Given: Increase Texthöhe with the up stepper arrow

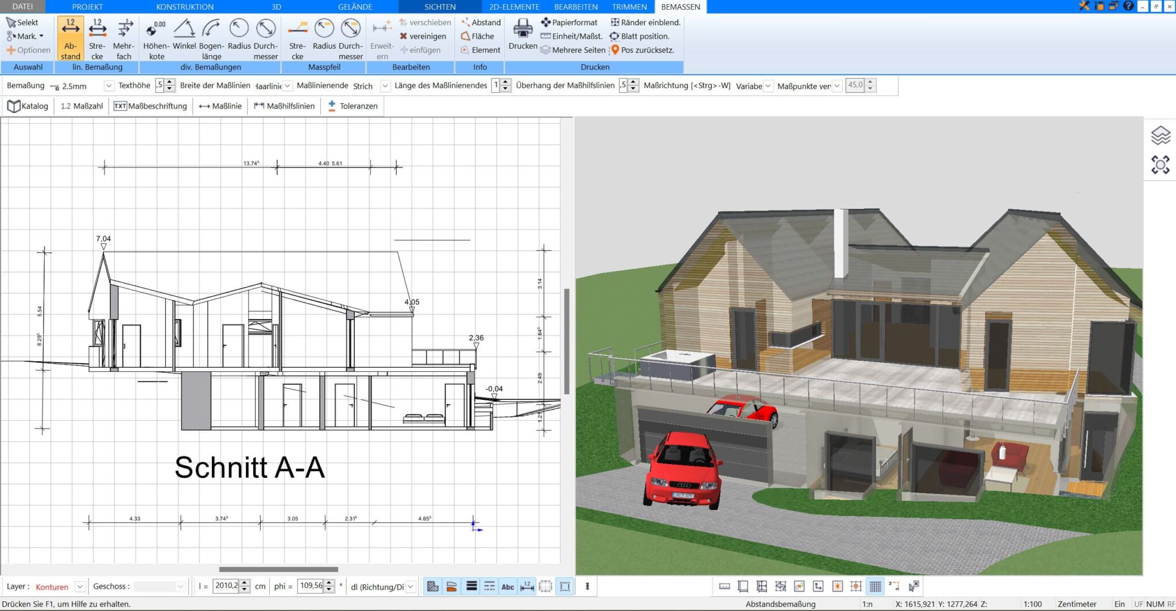Looking at the screenshot, I should coord(168,82).
